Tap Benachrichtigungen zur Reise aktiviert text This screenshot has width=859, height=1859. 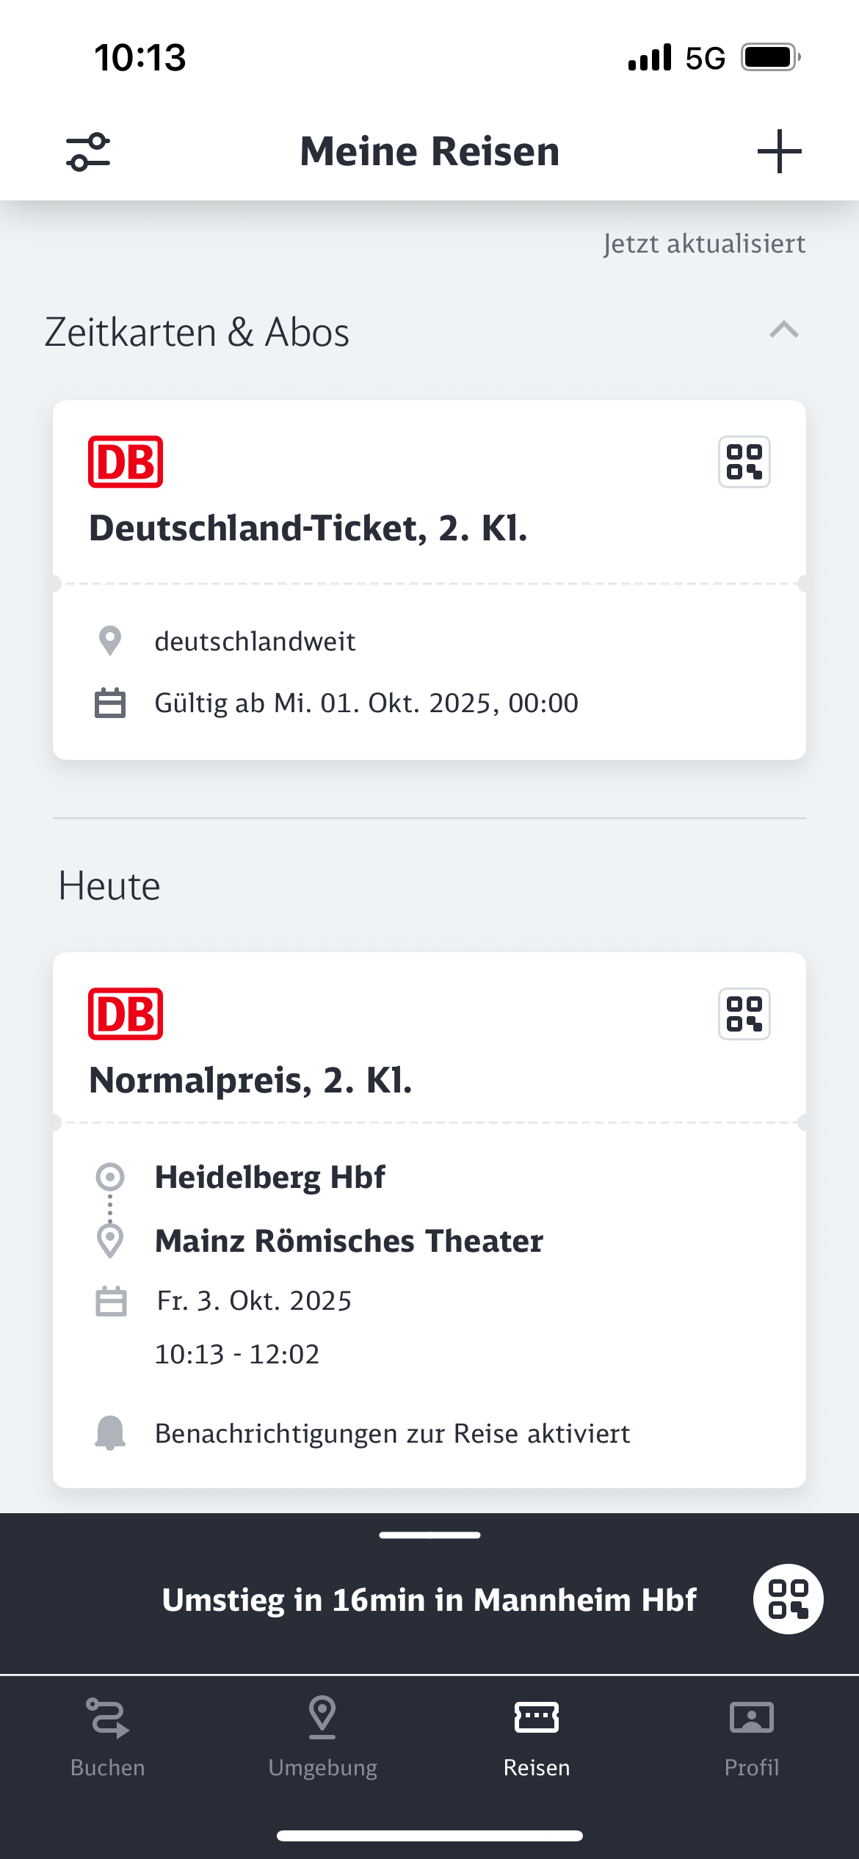392,1433
